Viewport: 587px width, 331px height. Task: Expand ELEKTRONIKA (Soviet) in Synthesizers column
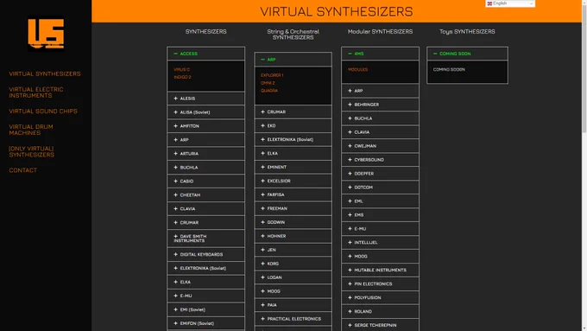pos(206,268)
